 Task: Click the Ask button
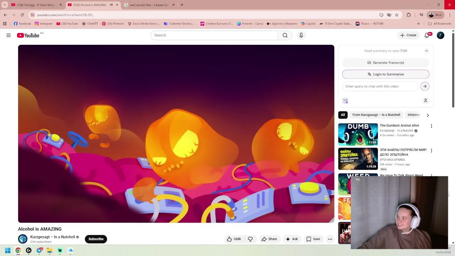click(x=291, y=239)
